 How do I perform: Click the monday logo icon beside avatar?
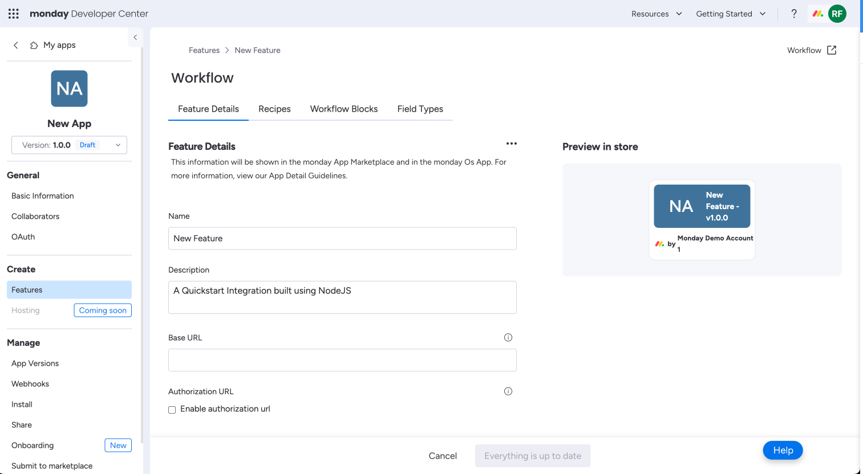pos(818,14)
